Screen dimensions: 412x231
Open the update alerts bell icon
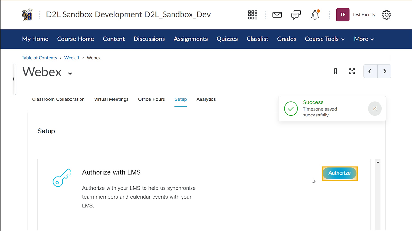[315, 15]
